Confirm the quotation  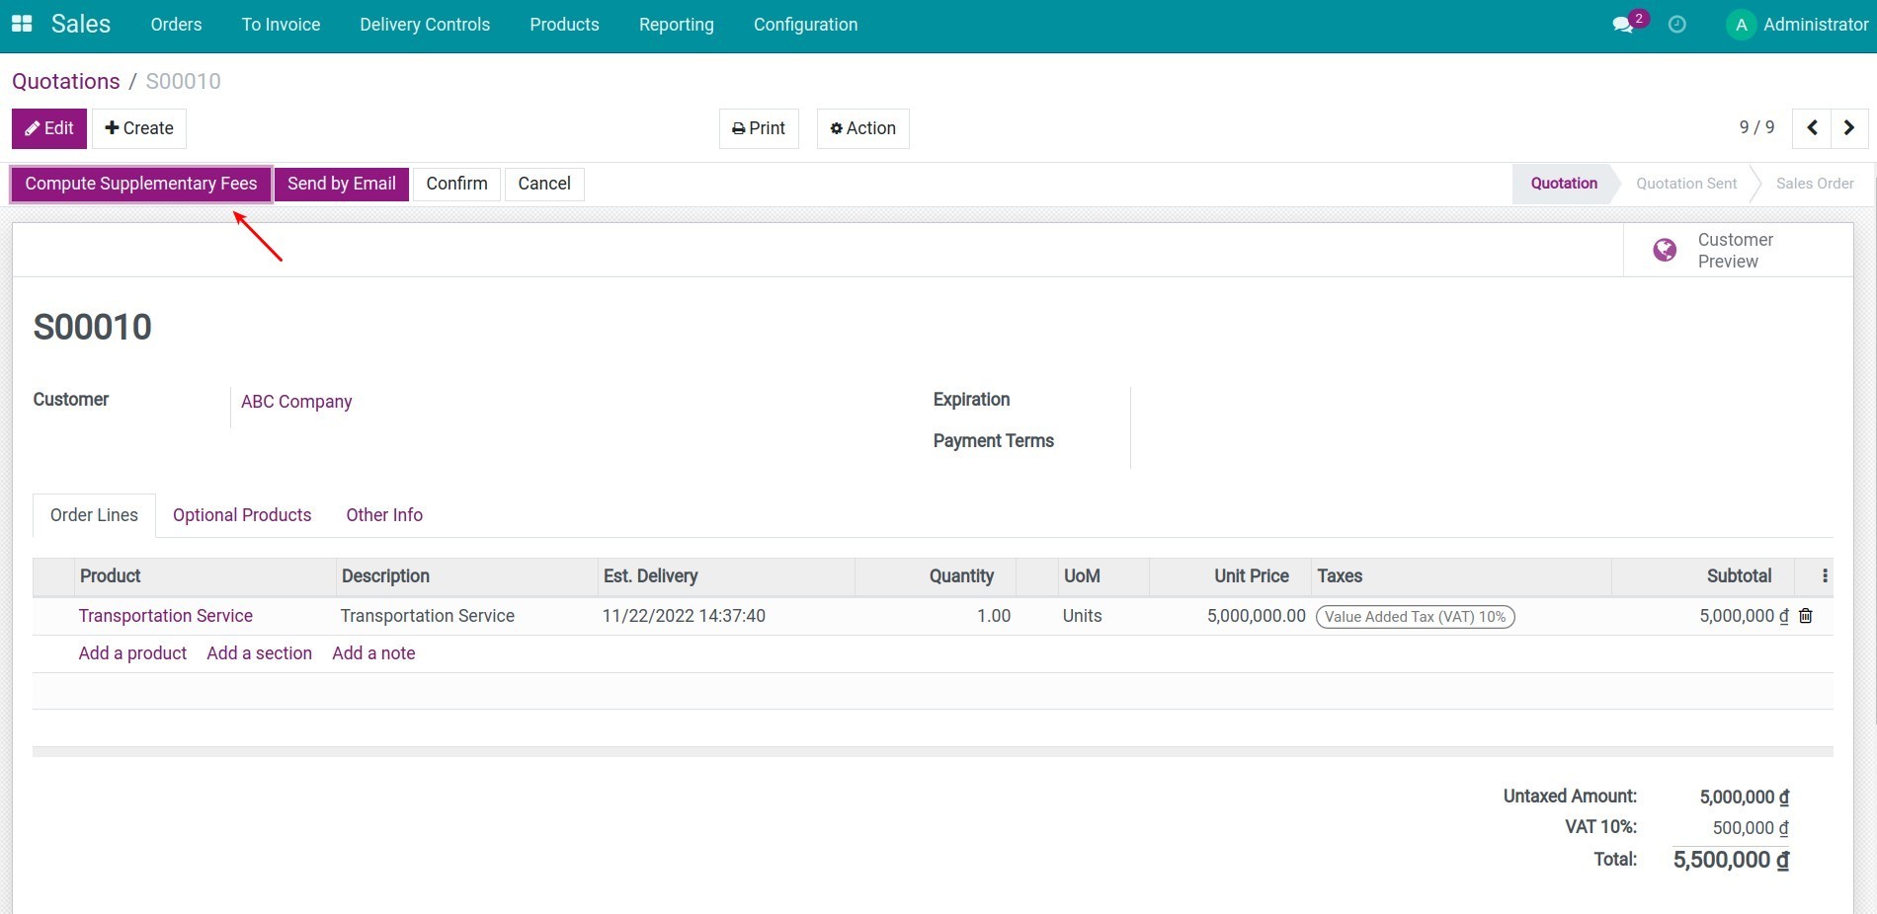pyautogui.click(x=456, y=184)
